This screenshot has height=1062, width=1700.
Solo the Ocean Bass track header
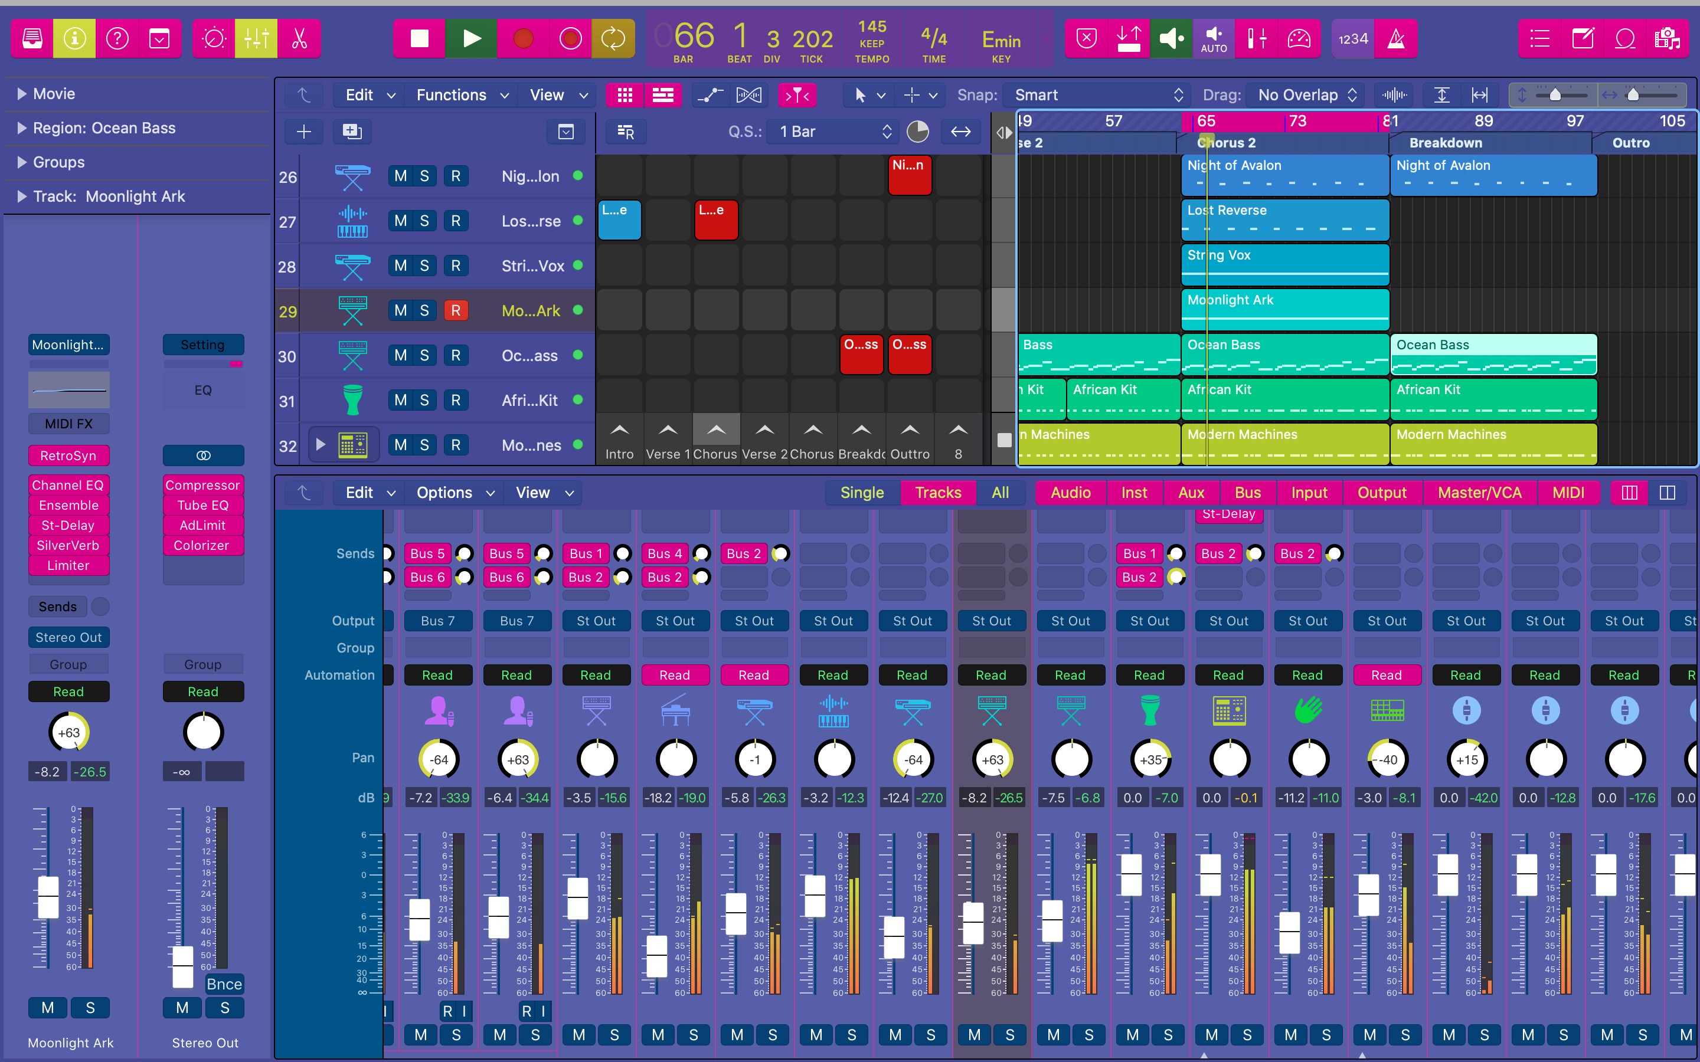(424, 355)
